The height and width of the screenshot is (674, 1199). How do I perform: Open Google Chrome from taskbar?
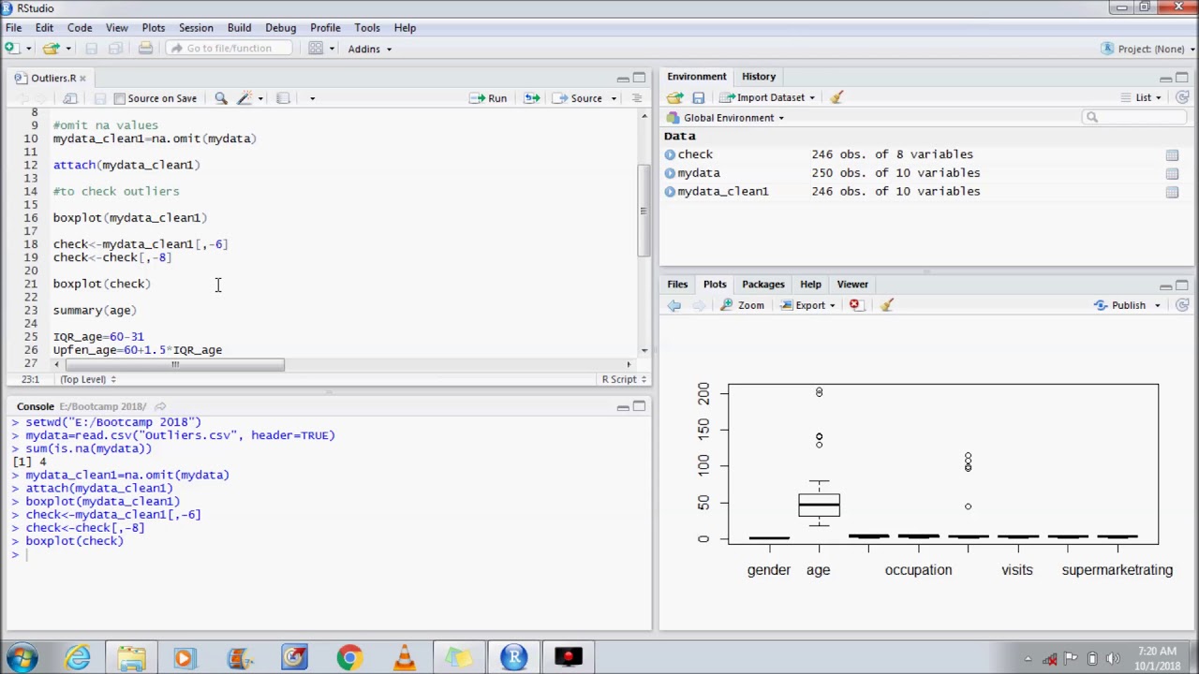click(x=349, y=657)
